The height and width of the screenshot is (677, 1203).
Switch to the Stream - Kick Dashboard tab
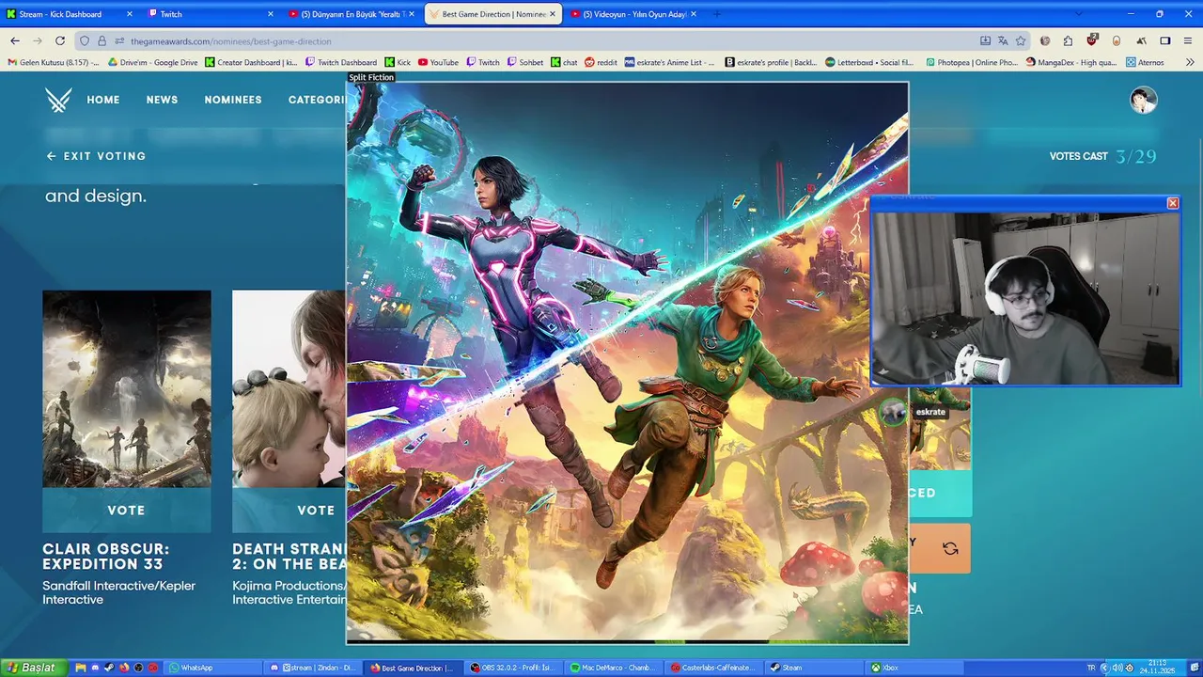coord(70,14)
